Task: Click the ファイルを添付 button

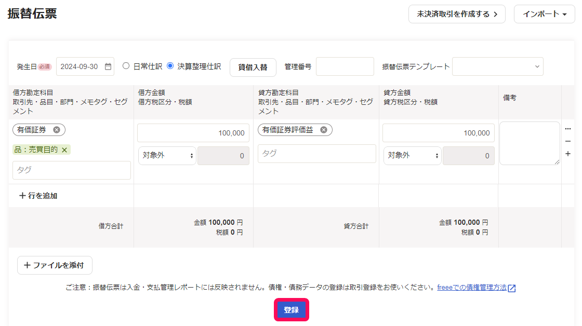Action: coord(55,265)
